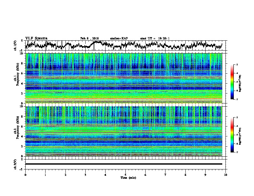254x196 pixels.
Task: Click the ch.1 voltage waveform trace
Action: tap(124, 45)
